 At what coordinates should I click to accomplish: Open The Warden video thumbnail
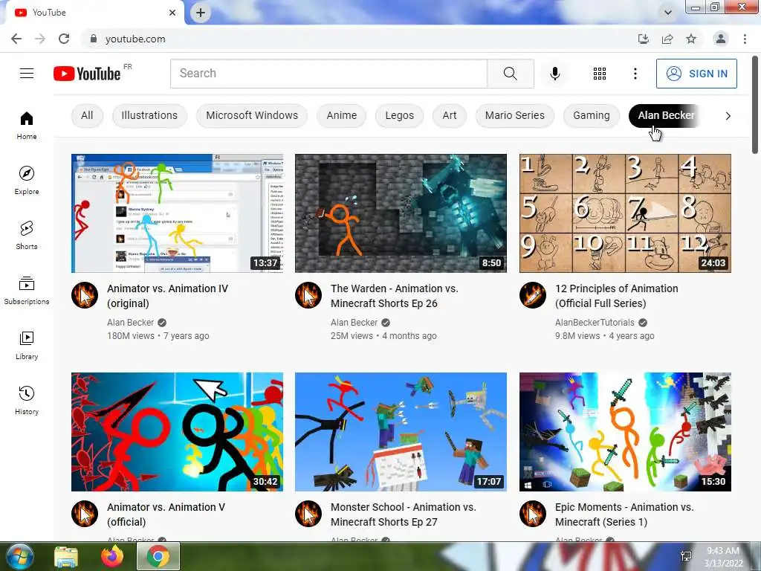click(401, 213)
